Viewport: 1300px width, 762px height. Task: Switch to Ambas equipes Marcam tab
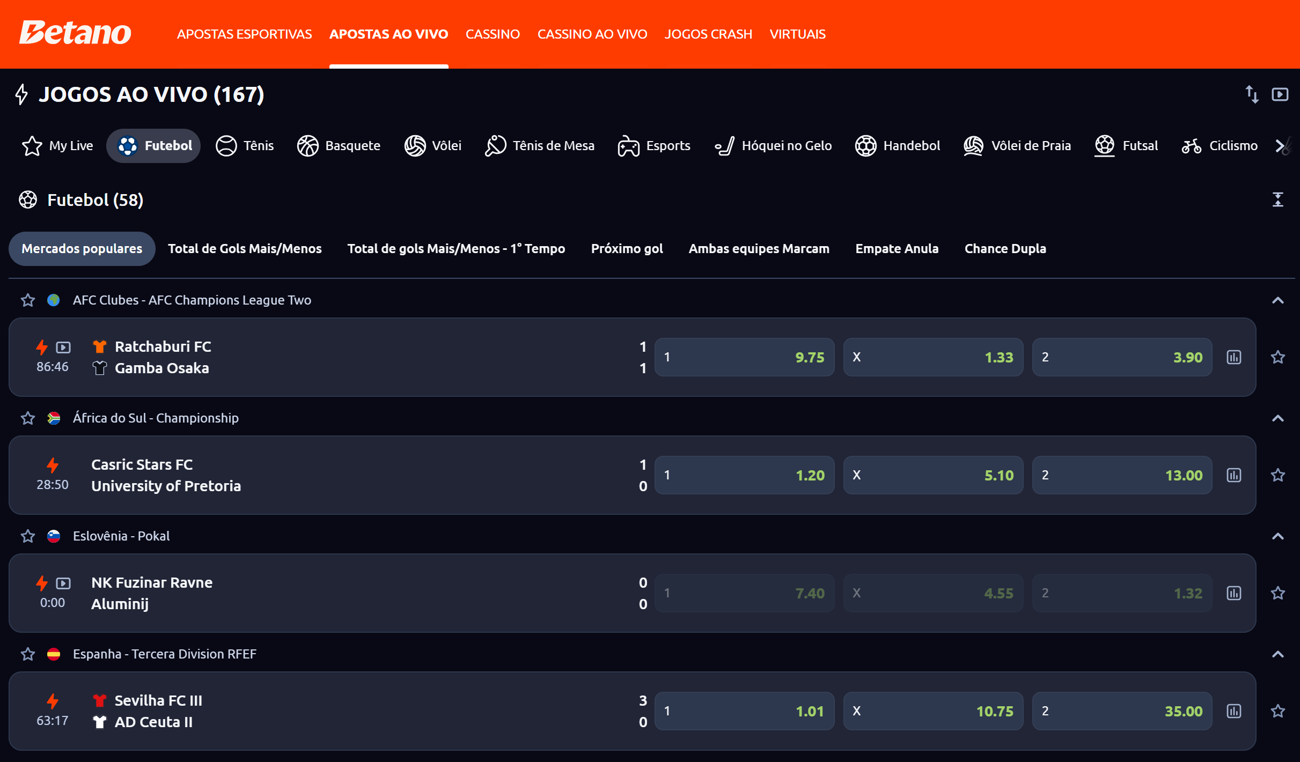click(x=759, y=249)
